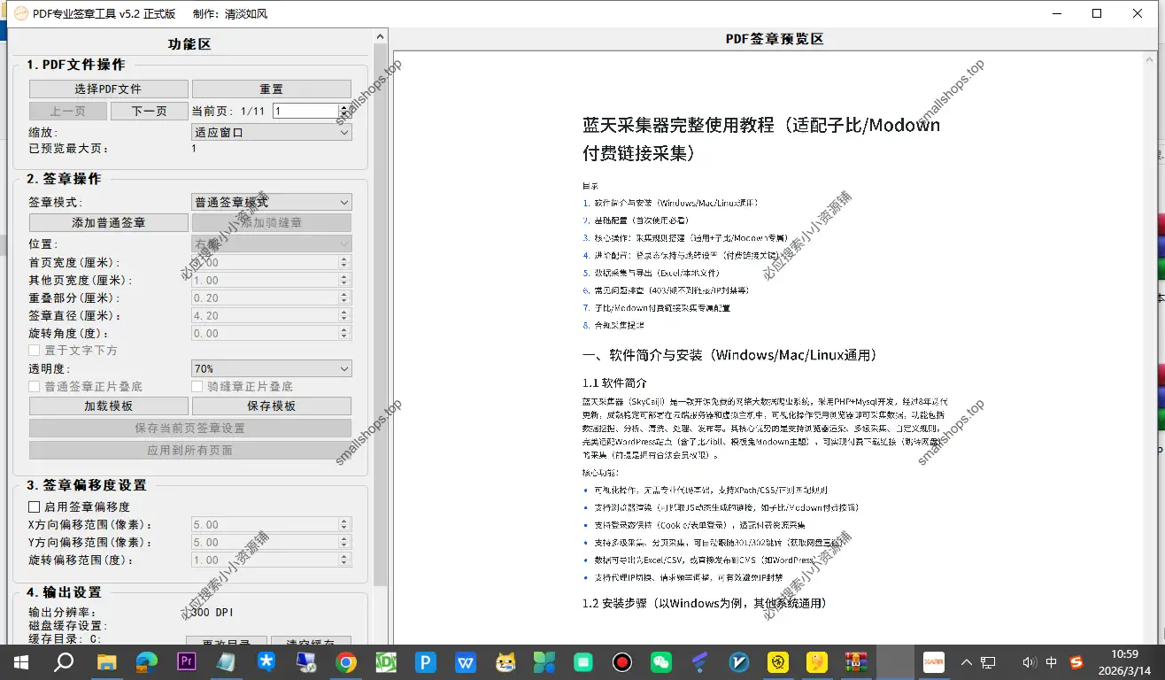1165x680 pixels.
Task: Open the 签章模式 dropdown
Action: coord(270,201)
